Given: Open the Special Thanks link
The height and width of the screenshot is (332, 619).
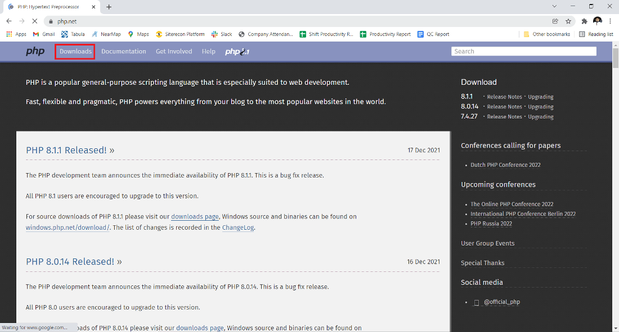Looking at the screenshot, I should coord(482,263).
